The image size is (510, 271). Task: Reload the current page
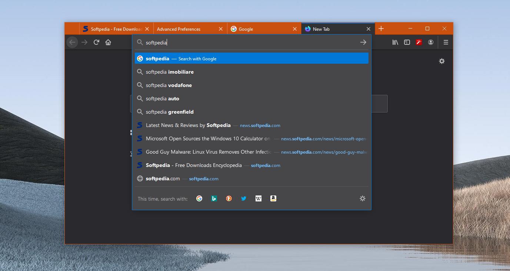(x=96, y=42)
